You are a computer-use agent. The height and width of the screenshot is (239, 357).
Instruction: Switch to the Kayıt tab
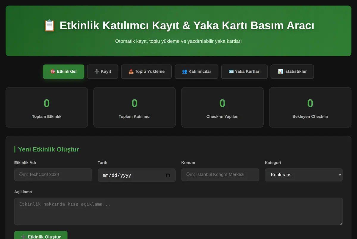[x=103, y=71]
